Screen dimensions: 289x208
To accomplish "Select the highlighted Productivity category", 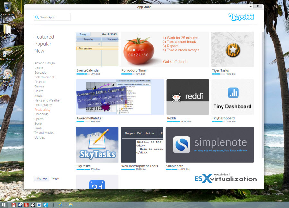I will point(42,110).
